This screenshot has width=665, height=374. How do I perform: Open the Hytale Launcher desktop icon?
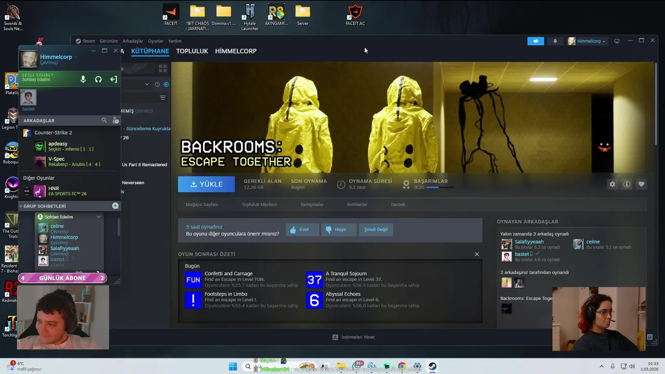coord(250,17)
